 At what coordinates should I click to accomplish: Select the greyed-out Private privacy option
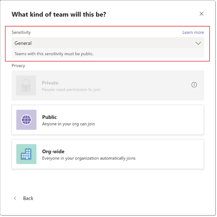pyautogui.click(x=108, y=86)
